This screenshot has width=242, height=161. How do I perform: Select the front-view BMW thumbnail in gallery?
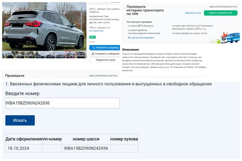point(10,55)
